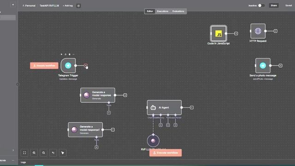Click the sidebar collapse handle
The width and height of the screenshot is (295, 166).
click(18, 84)
